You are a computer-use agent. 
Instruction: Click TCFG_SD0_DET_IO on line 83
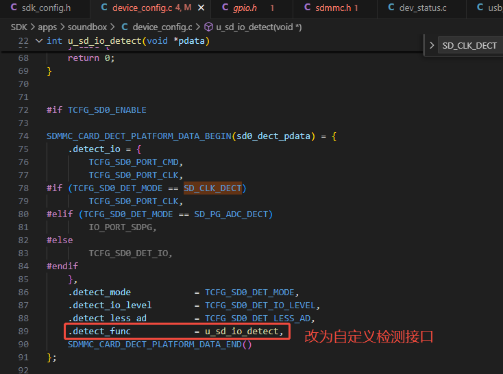click(128, 253)
